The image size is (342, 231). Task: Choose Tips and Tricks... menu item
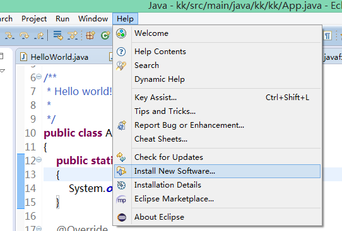217,111
